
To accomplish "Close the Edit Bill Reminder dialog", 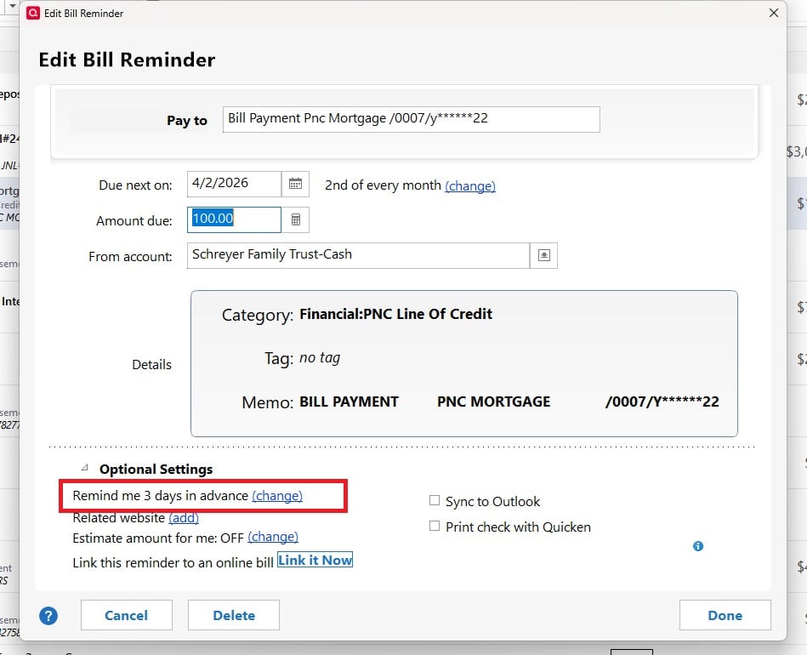I will 774,13.
